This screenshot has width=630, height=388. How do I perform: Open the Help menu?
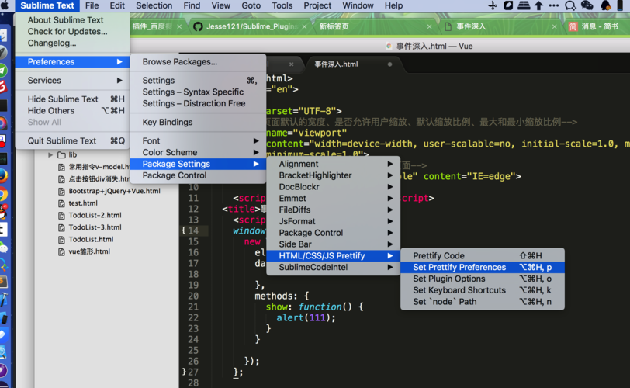tap(393, 5)
